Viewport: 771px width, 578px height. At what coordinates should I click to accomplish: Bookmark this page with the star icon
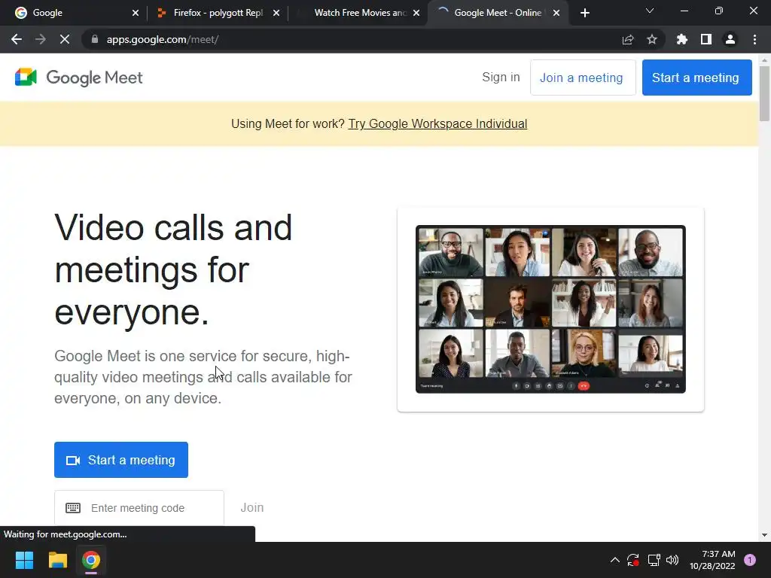click(652, 39)
